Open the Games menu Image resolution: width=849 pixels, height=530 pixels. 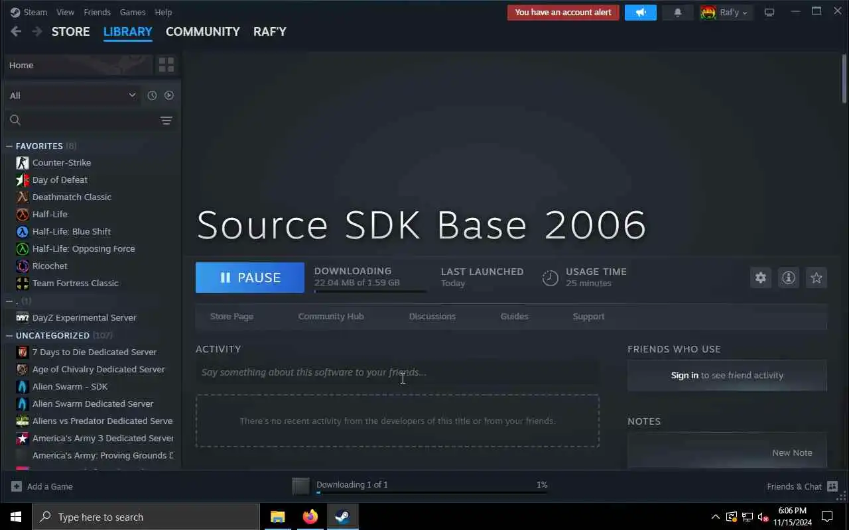click(x=133, y=12)
